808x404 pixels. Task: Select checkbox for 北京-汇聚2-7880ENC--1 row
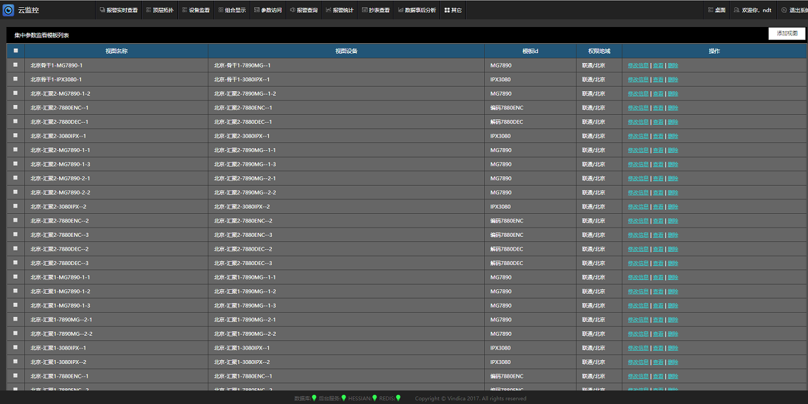point(16,108)
